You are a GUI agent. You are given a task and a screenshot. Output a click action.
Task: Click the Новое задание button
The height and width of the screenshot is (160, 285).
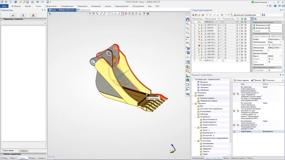tap(241, 80)
